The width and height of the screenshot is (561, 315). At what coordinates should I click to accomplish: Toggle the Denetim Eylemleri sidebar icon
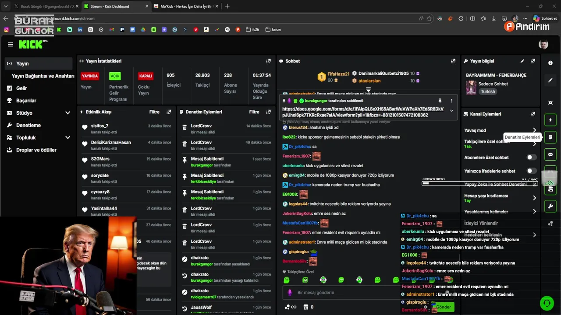[550, 137]
